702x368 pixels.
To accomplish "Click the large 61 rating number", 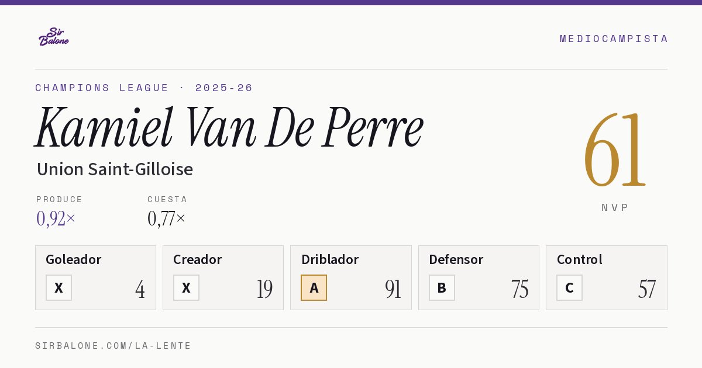I will pos(615,150).
